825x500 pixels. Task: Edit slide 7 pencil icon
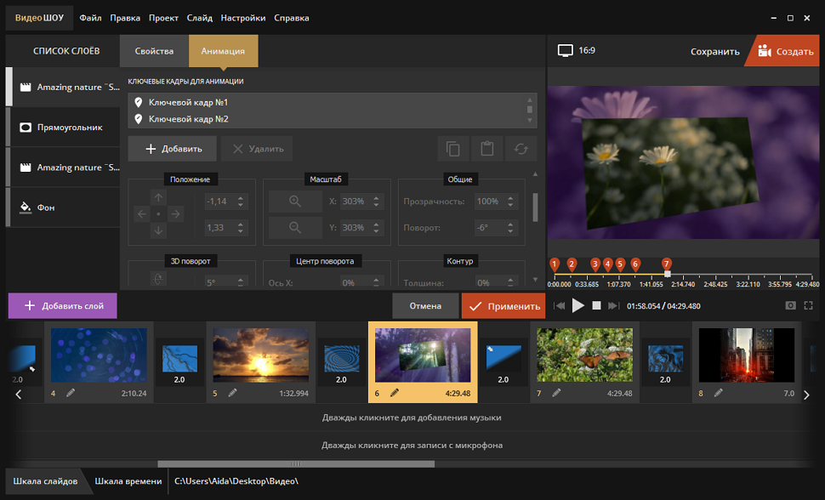click(557, 393)
